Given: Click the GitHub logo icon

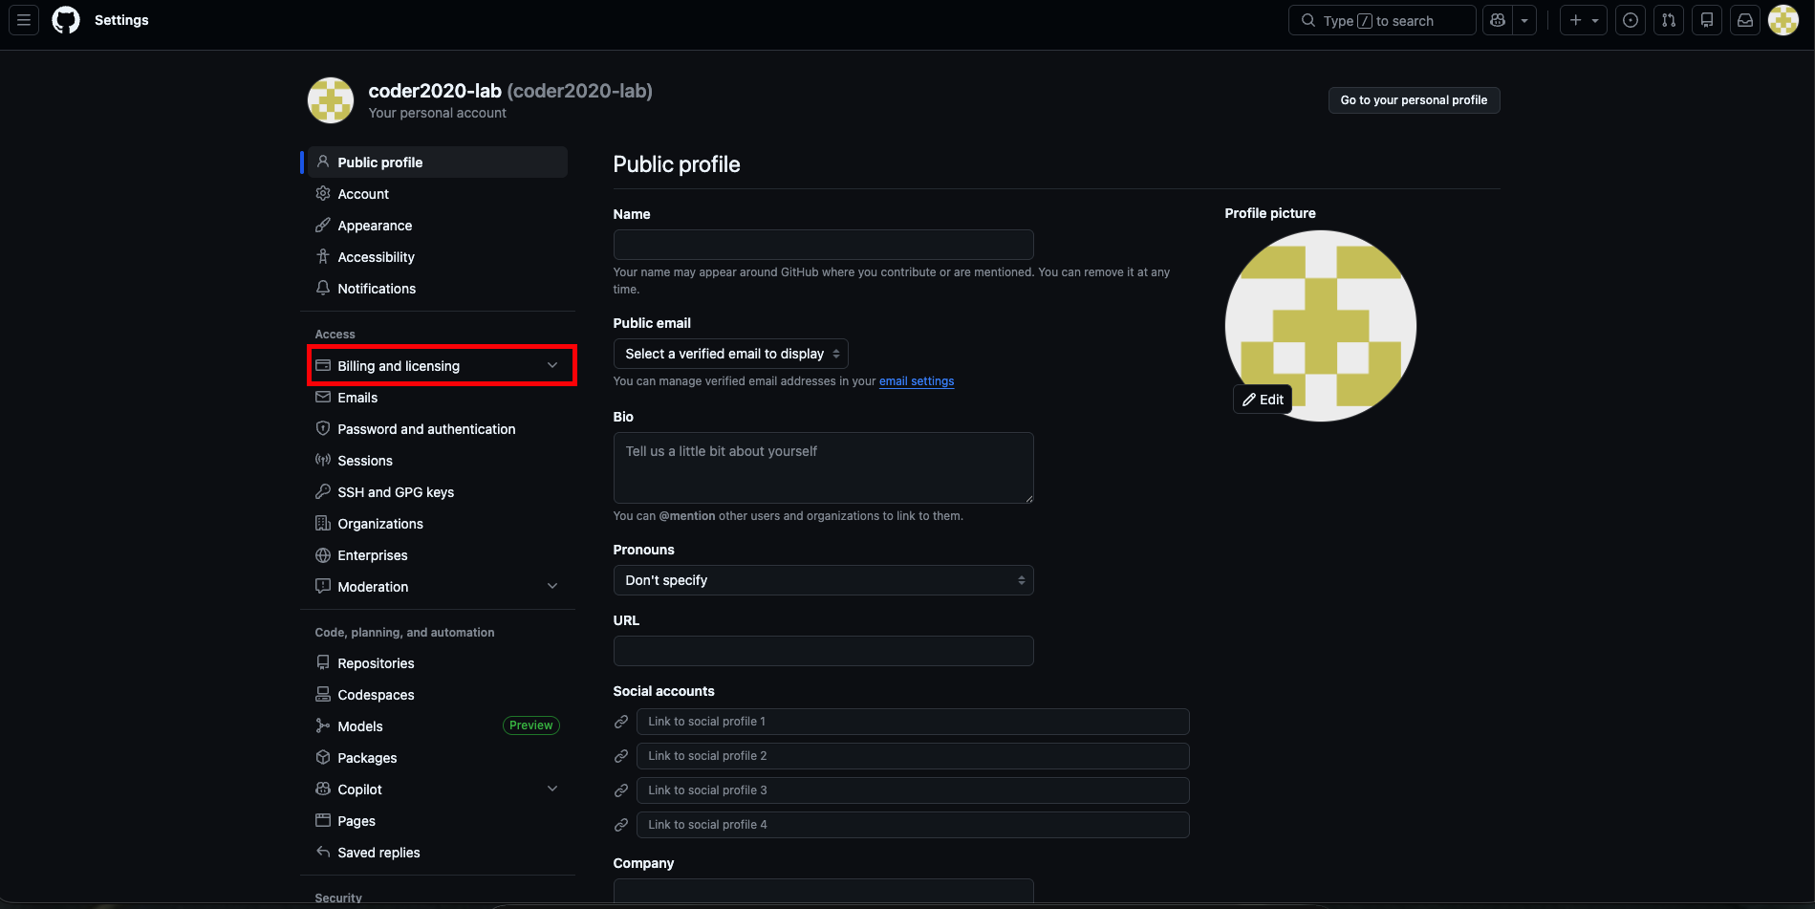Looking at the screenshot, I should coord(66,20).
